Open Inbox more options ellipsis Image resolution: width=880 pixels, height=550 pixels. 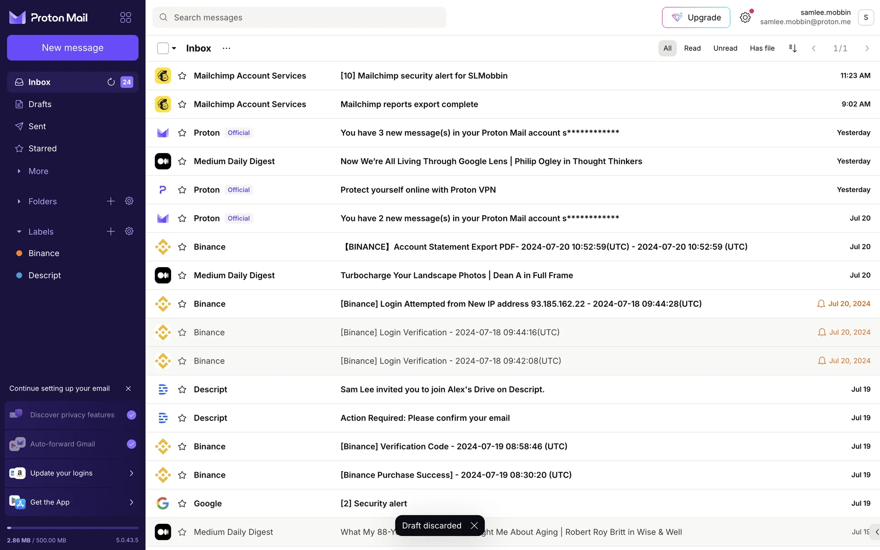226,48
